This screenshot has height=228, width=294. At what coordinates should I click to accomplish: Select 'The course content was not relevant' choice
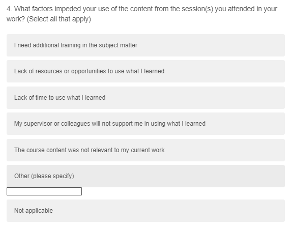(145, 150)
